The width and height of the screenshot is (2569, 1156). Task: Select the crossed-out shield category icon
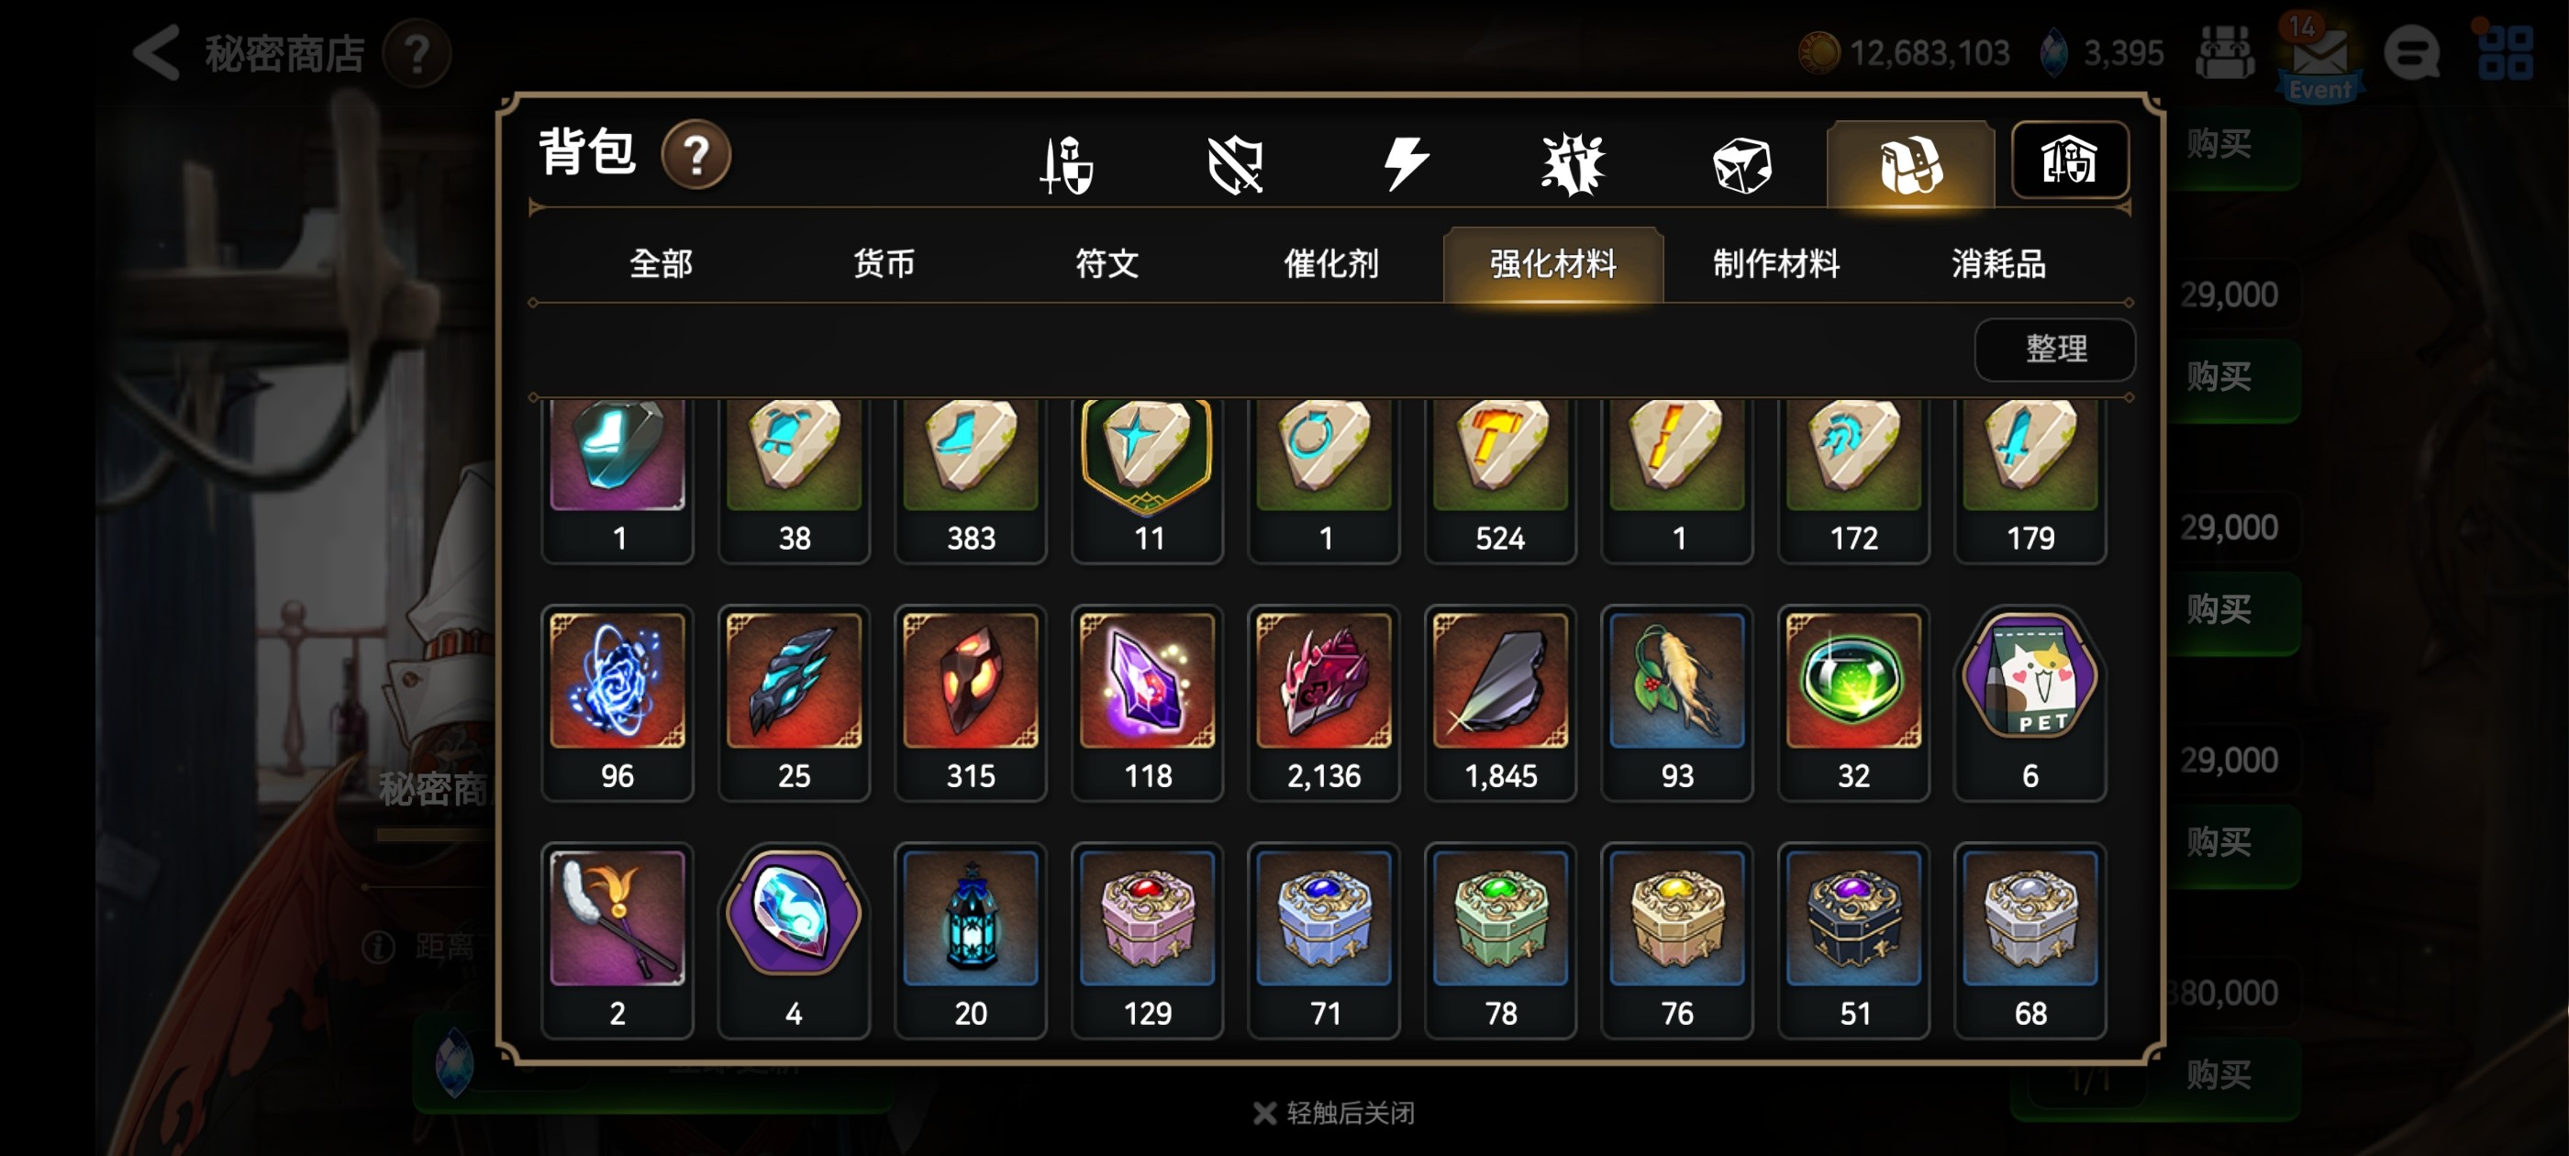tap(1235, 164)
